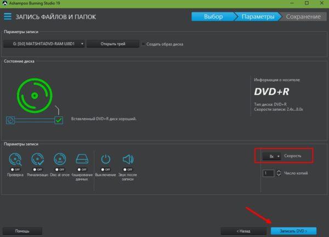
Task: Check the Создать образ диска checkbox
Action: click(143, 44)
